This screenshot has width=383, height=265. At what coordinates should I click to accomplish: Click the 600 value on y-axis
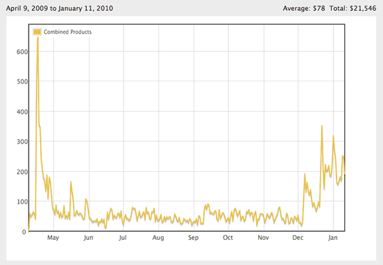tap(22, 51)
